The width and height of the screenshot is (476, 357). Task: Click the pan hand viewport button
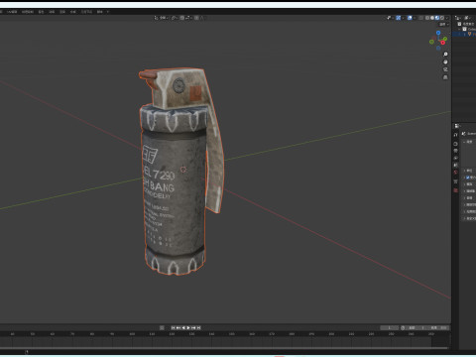[445, 61]
